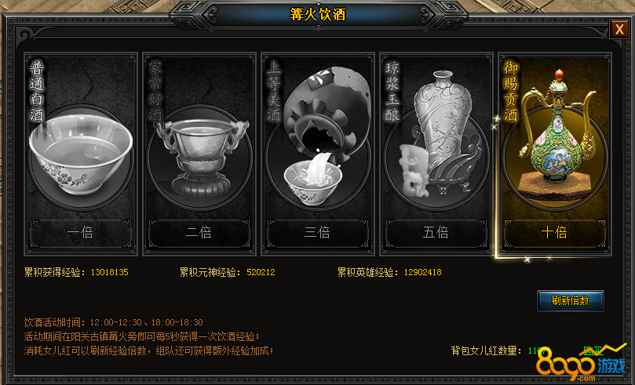The width and height of the screenshot is (635, 385).
Task: Click the 普通白酒 vertical card title
Action: (x=36, y=91)
